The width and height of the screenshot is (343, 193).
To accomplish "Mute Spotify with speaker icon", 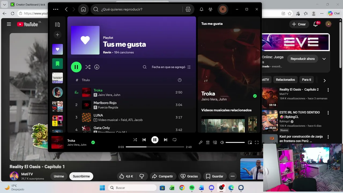I will coord(222,143).
